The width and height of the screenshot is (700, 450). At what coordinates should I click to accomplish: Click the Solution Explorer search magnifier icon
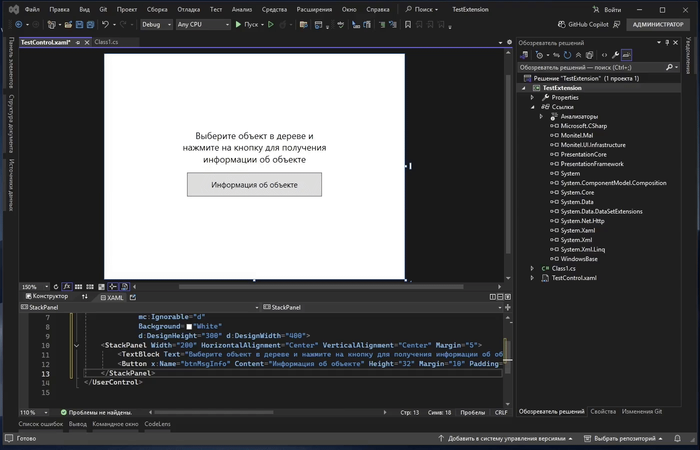(669, 67)
